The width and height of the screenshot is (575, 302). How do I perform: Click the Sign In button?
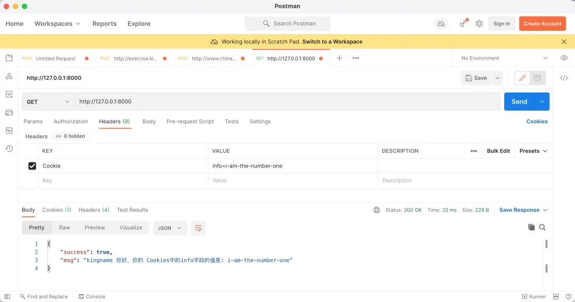point(502,24)
